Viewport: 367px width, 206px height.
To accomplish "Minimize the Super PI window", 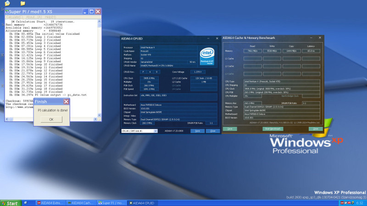I will (85, 11).
